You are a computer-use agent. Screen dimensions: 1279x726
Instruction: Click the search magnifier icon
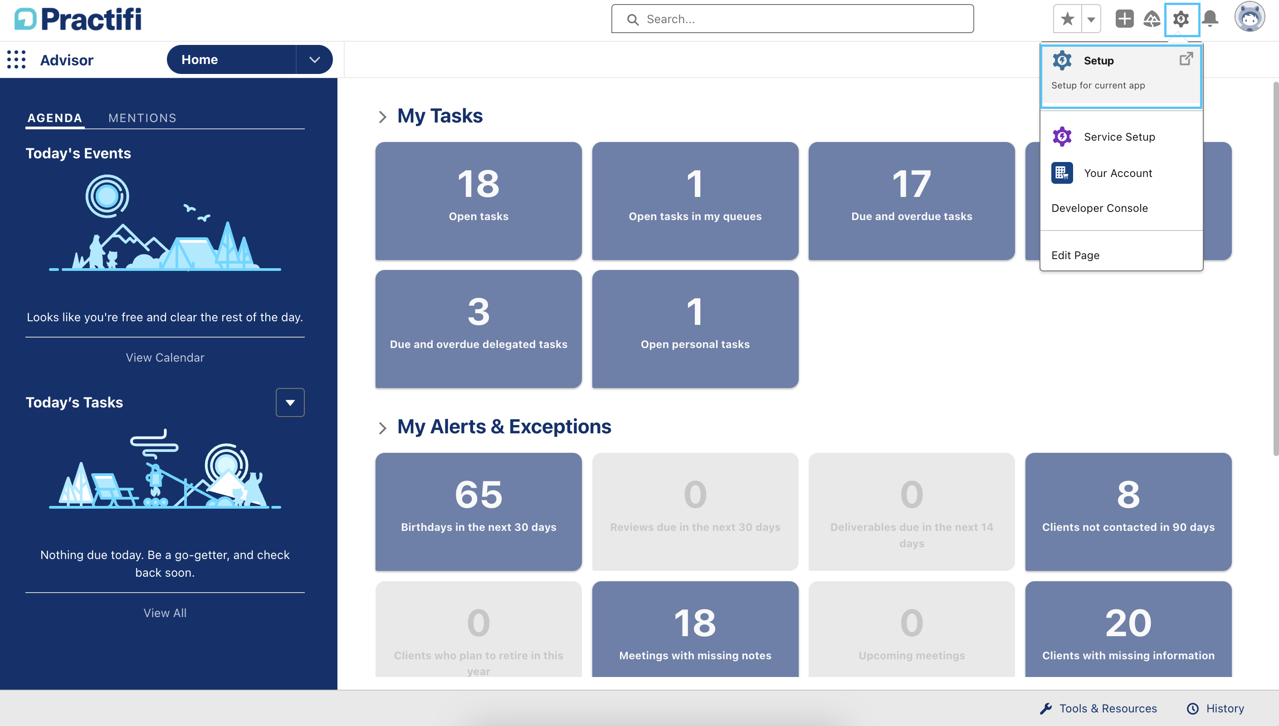coord(633,19)
